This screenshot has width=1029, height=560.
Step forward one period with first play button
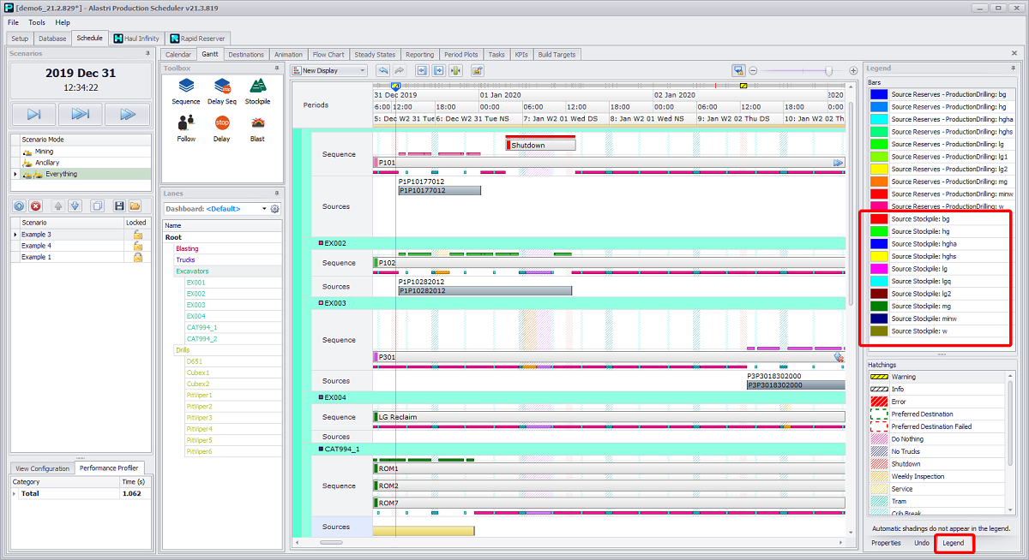pos(33,114)
